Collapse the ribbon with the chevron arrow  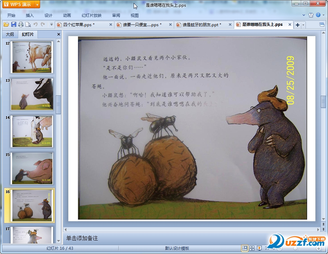(x=304, y=15)
